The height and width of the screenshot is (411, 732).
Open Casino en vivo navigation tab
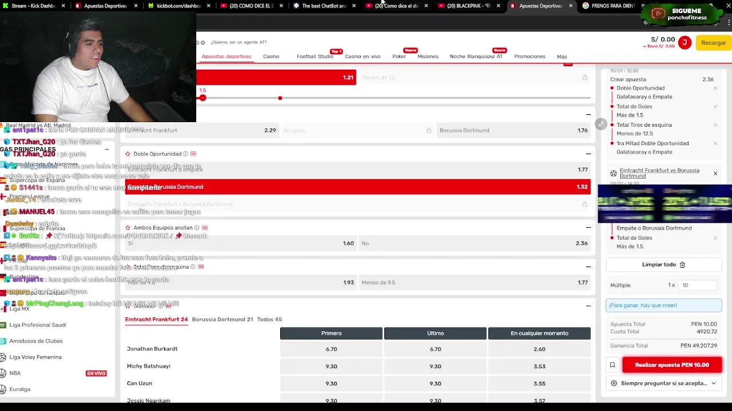click(363, 57)
